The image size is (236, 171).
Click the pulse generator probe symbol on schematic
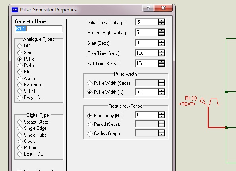209,102
